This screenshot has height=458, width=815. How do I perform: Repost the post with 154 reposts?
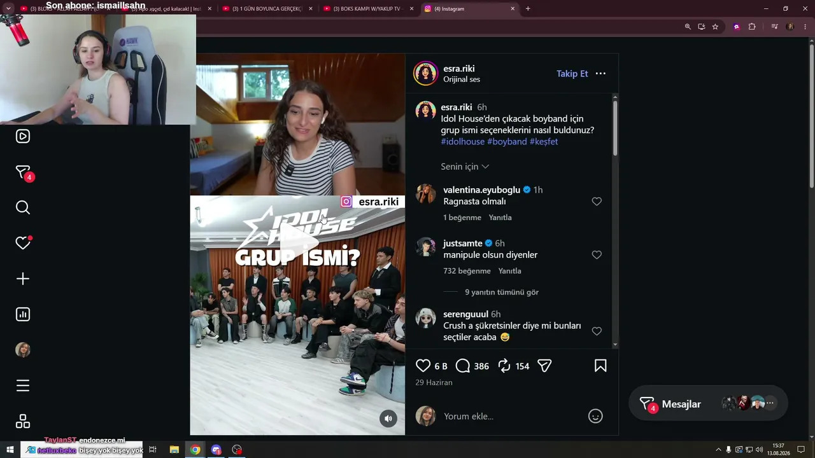(504, 366)
